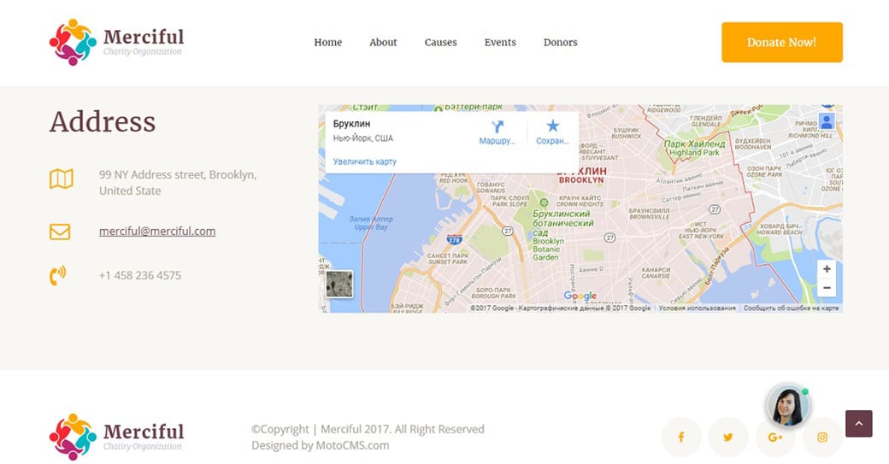Screen dimensions: 889x464
Task: Open the Twitter social icon
Action: 728,438
